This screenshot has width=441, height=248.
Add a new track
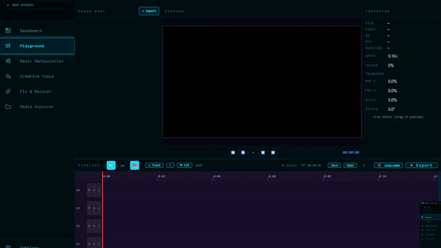tap(155, 165)
